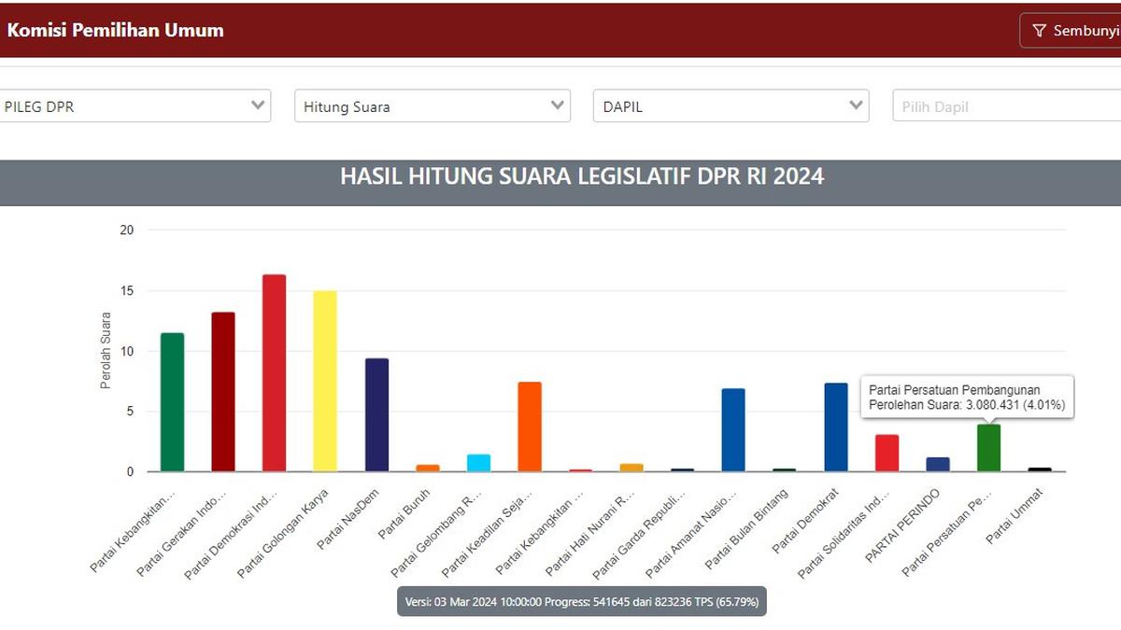Image resolution: width=1121 pixels, height=630 pixels.
Task: Open the Hitung Suara dropdown
Action: (432, 105)
